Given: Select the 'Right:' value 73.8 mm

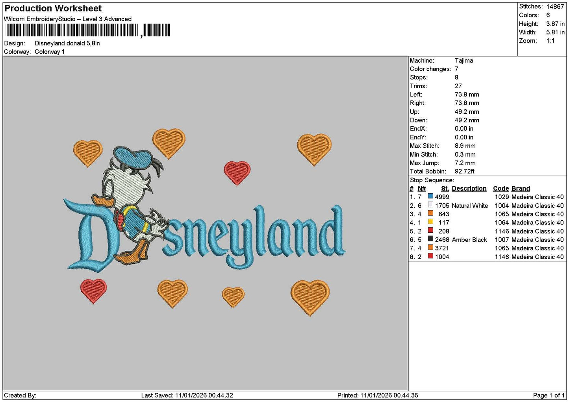Looking at the screenshot, I should click(x=467, y=103).
